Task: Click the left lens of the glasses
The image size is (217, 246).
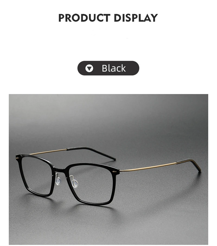Action: [x=37, y=176]
